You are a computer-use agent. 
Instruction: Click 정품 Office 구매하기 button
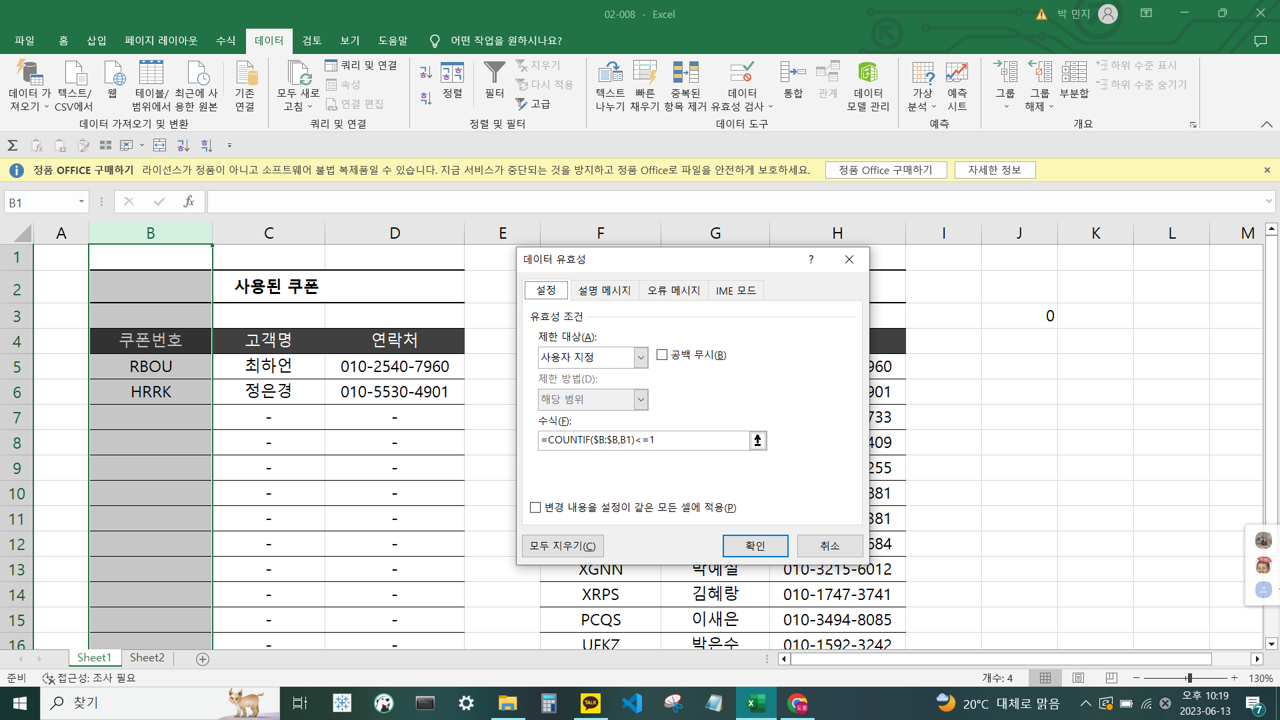click(886, 170)
